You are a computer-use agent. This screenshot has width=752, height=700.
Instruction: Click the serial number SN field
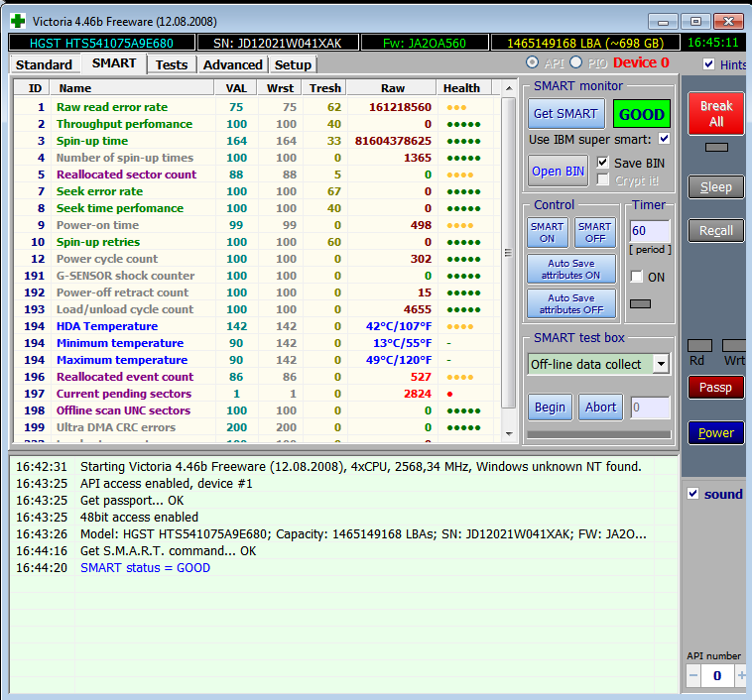coord(278,43)
